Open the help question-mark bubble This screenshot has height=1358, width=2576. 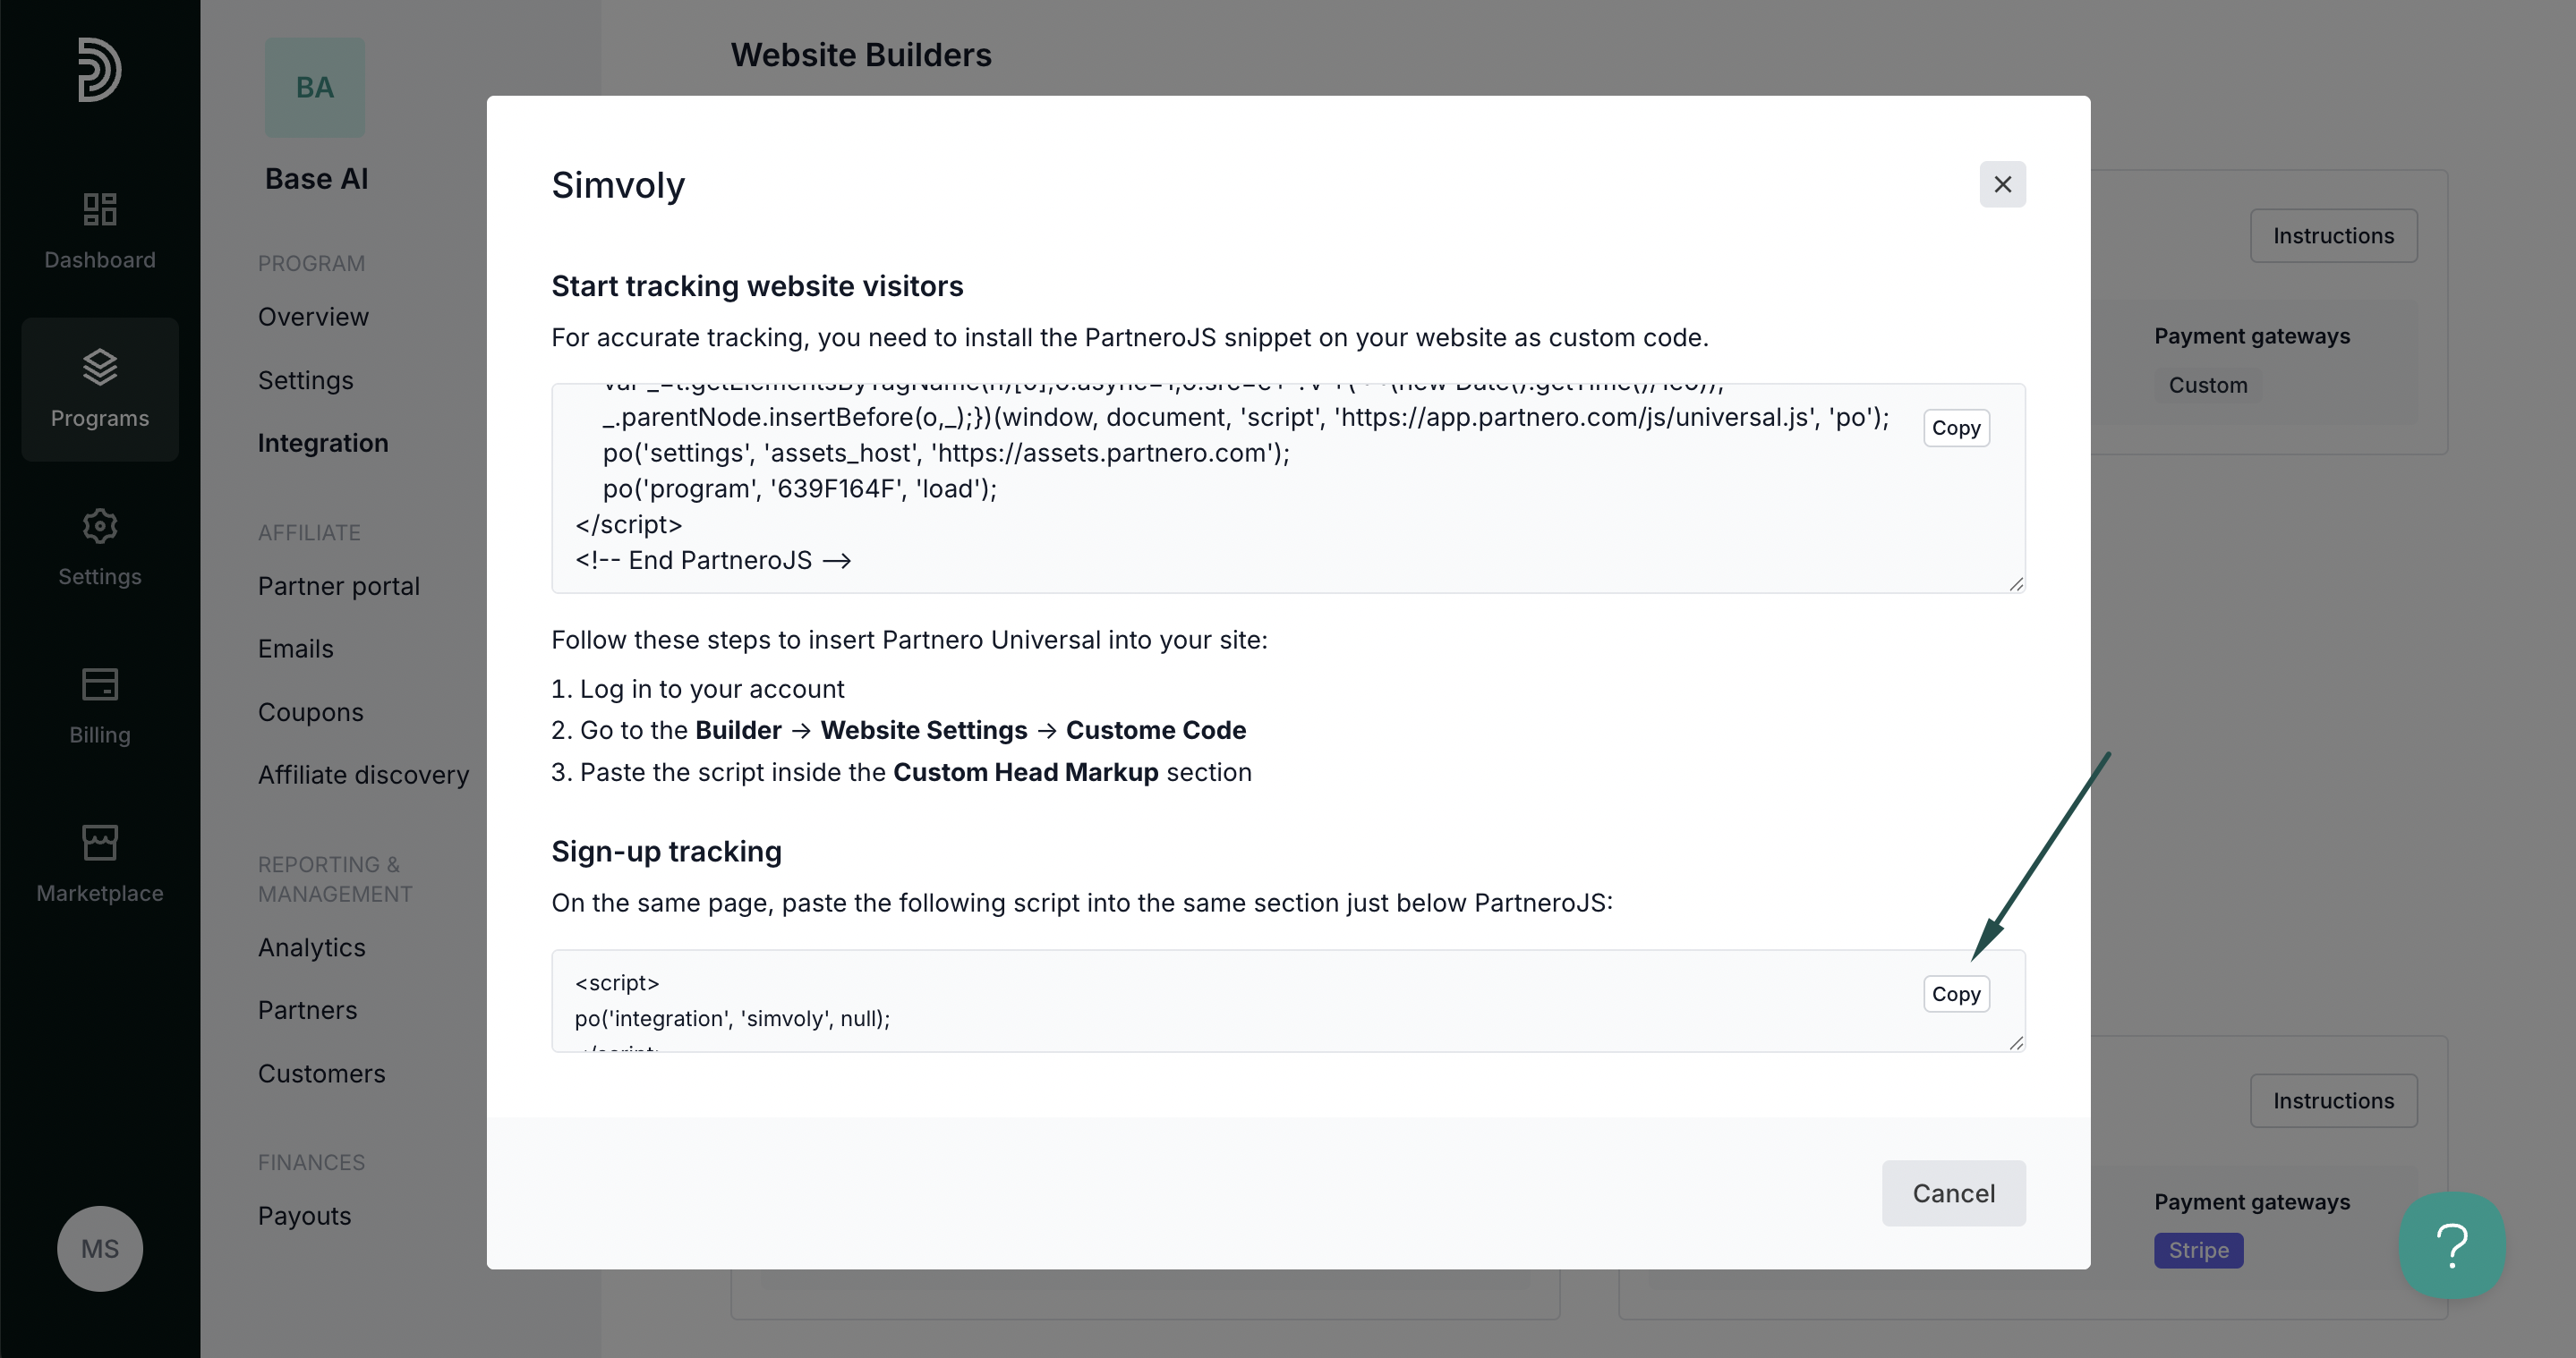point(2452,1244)
